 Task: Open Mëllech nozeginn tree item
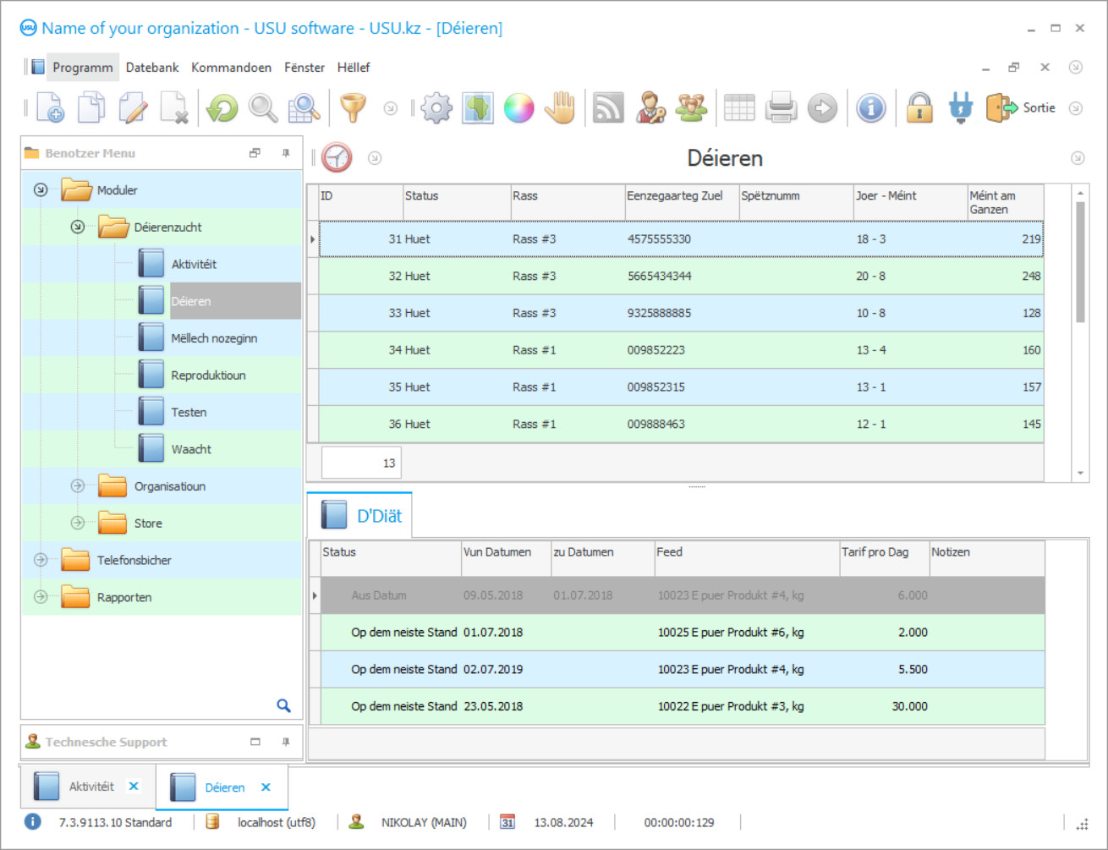(214, 338)
